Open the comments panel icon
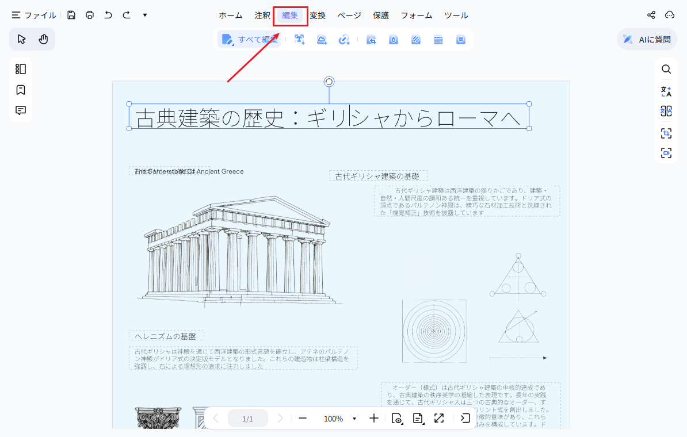The height and width of the screenshot is (437, 687). click(21, 110)
